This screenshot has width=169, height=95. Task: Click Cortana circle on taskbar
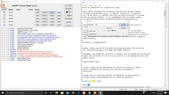click(46, 93)
